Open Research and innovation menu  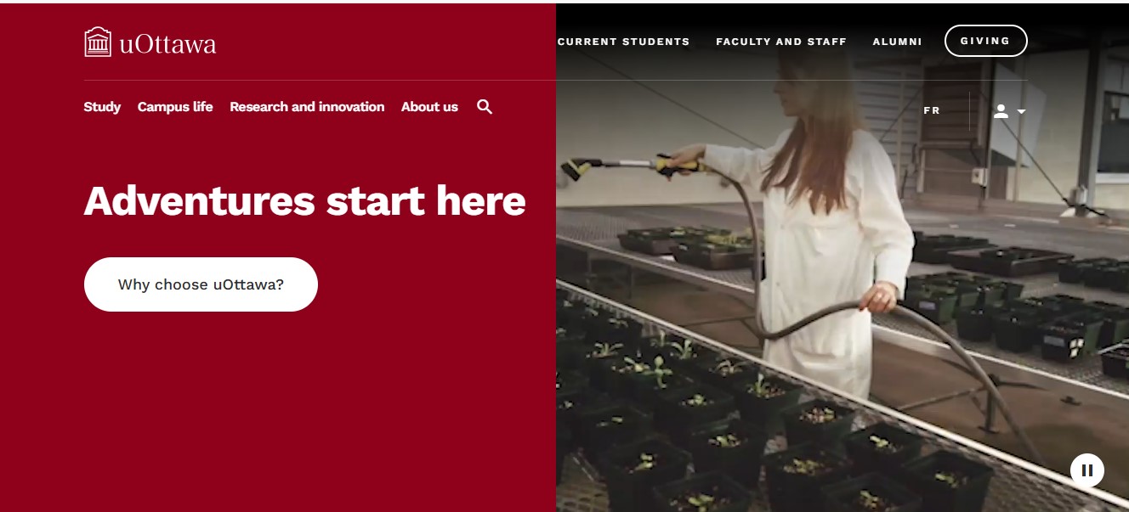click(307, 107)
